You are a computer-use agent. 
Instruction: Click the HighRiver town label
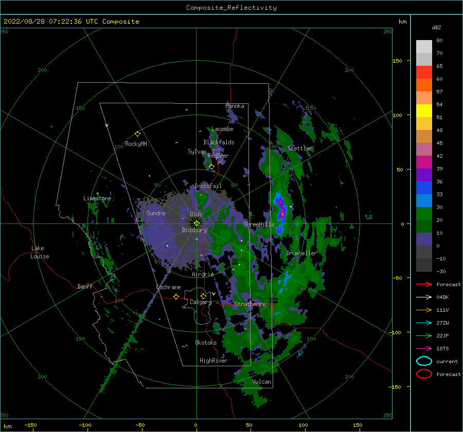click(213, 361)
